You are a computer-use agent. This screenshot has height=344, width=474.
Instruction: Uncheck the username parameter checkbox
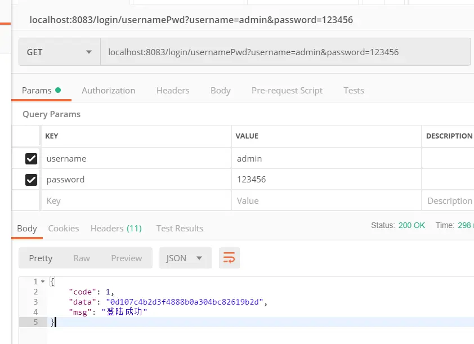point(32,159)
